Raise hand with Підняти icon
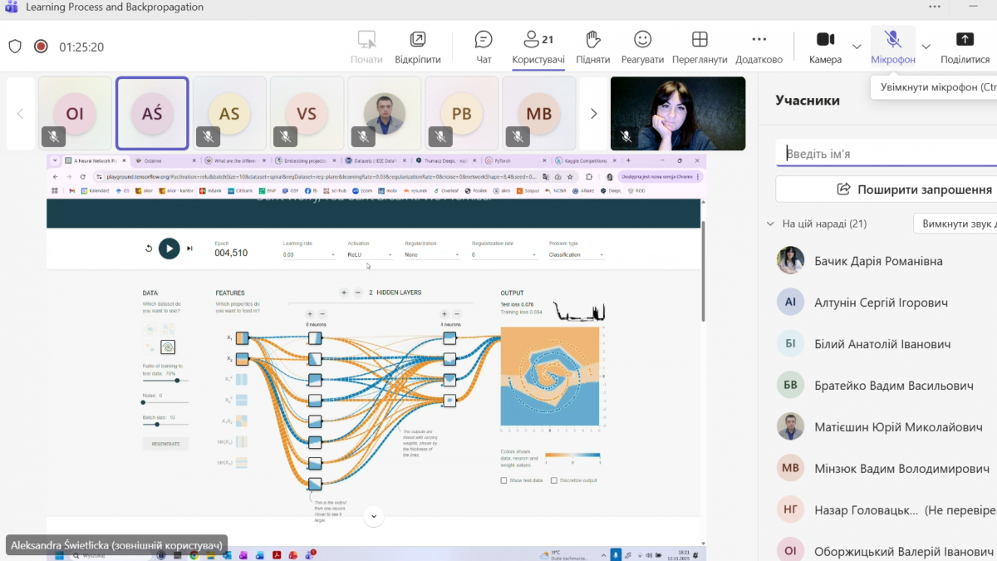 tap(592, 47)
